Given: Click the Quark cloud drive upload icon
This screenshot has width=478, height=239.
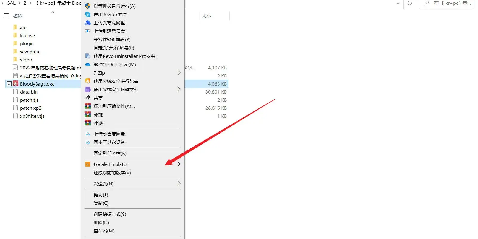Looking at the screenshot, I should click(x=88, y=23).
